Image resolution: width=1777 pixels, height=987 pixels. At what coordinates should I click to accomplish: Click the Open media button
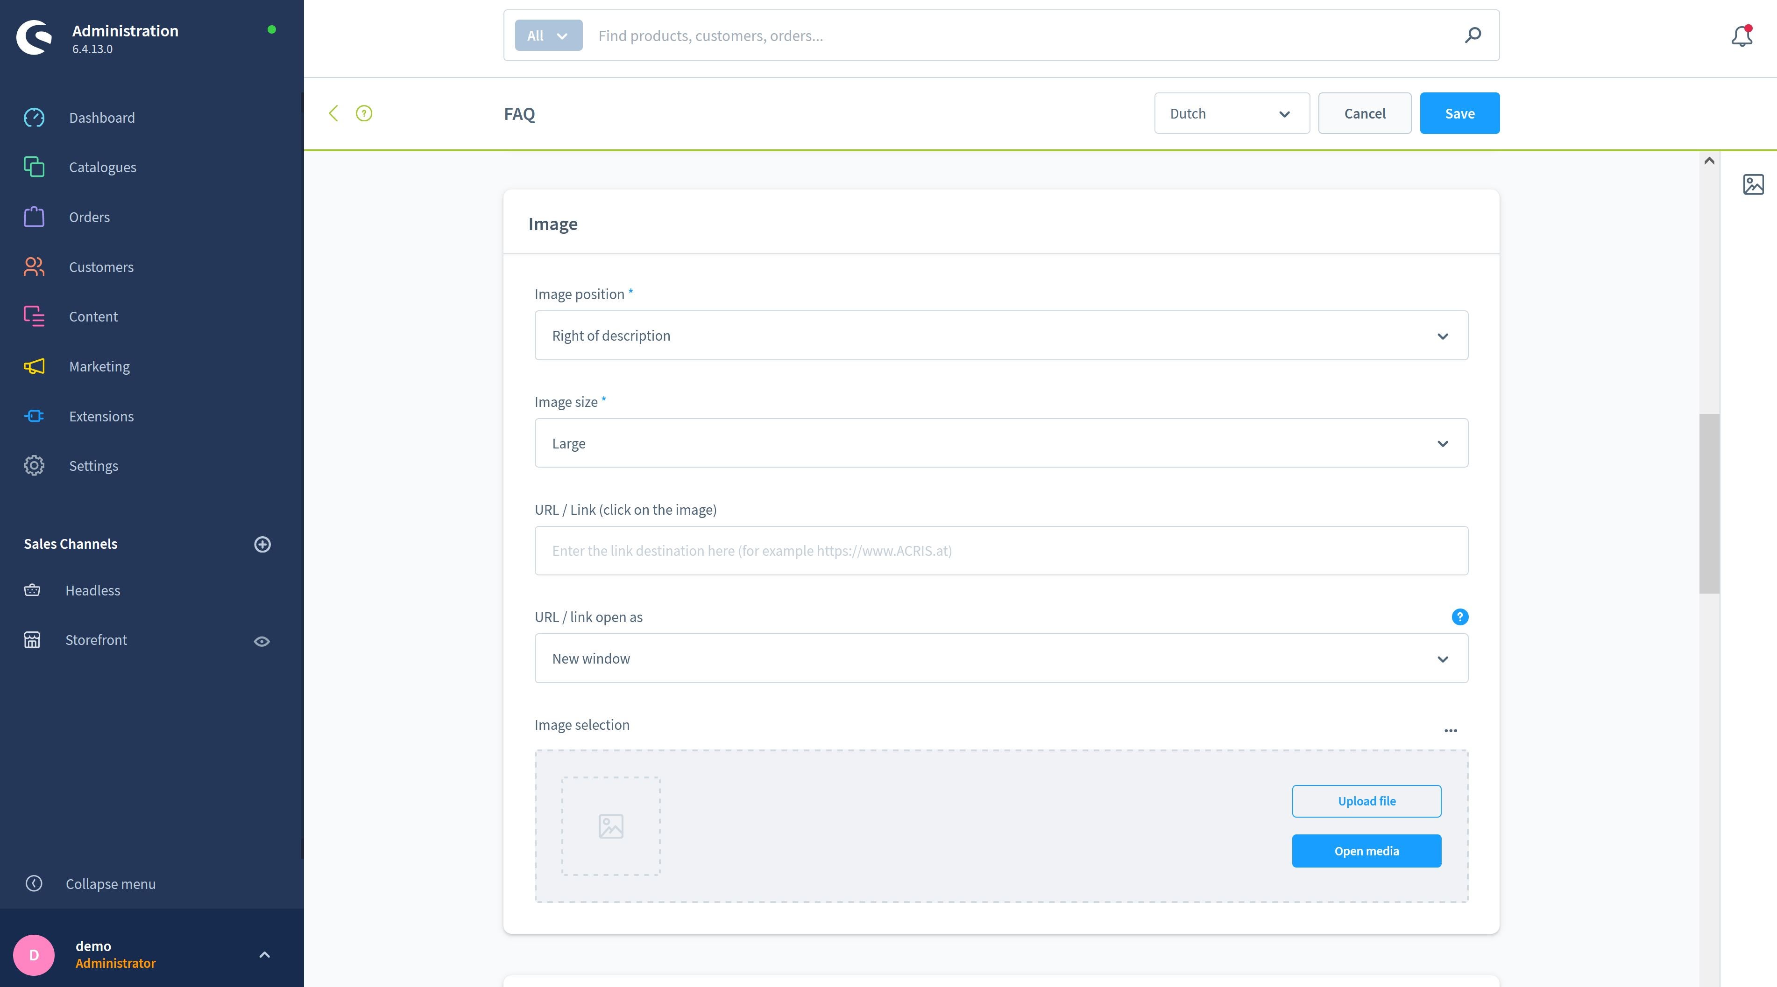[1366, 851]
